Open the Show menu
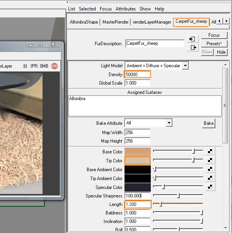The image size is (232, 233). tap(145, 9)
